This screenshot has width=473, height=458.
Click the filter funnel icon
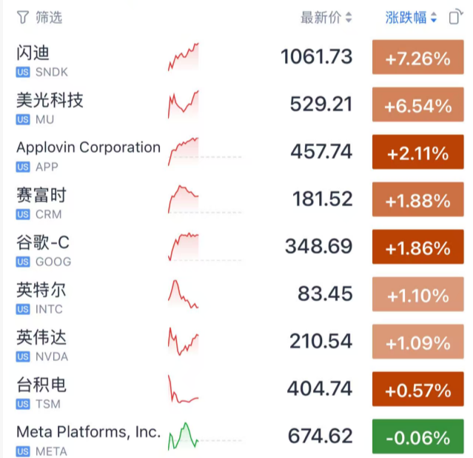(x=23, y=17)
